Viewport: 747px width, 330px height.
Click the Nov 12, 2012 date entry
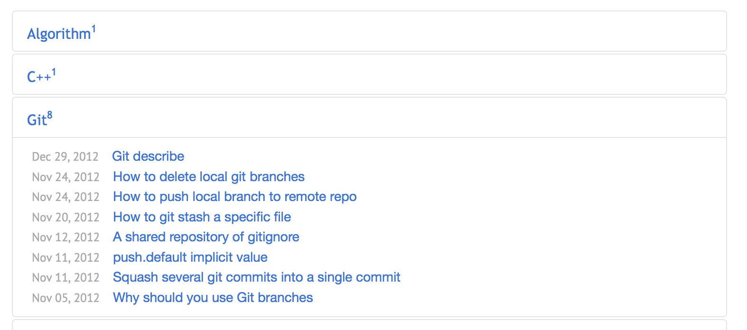[x=65, y=237]
